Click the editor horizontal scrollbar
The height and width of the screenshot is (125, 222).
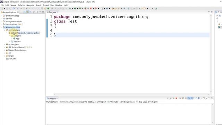(132, 94)
